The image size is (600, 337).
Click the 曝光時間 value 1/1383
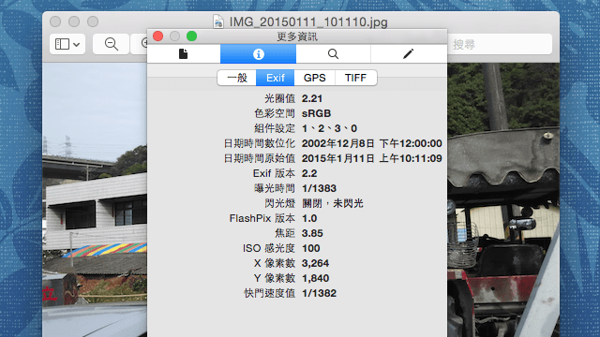coord(319,188)
